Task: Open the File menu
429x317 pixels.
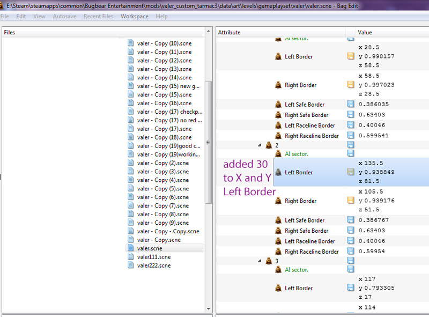Action: click(x=4, y=17)
